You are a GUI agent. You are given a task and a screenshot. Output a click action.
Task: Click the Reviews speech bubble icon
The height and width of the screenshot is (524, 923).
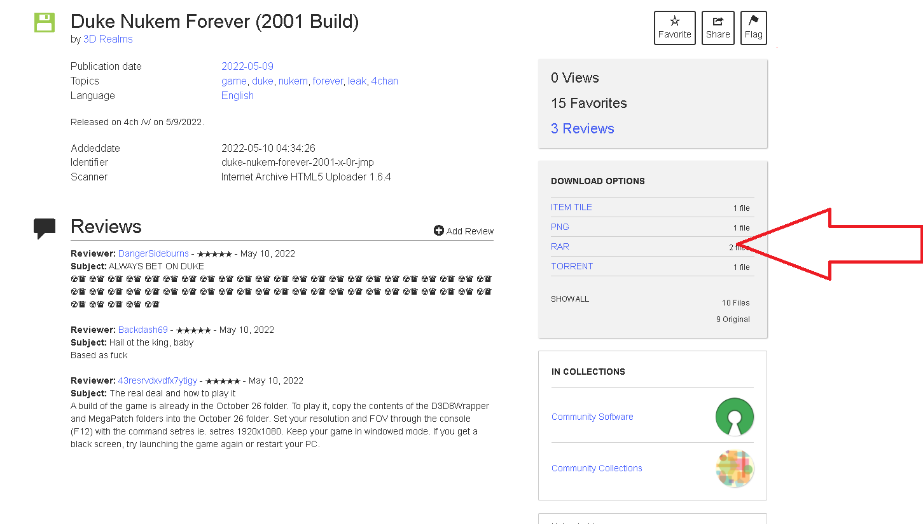coord(45,229)
